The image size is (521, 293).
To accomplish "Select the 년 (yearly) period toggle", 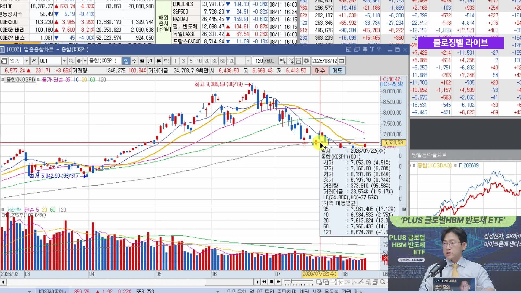I will pos(150,61).
